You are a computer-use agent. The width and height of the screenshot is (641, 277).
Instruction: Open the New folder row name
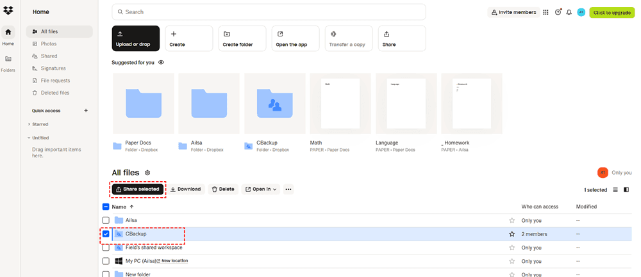[x=138, y=274]
